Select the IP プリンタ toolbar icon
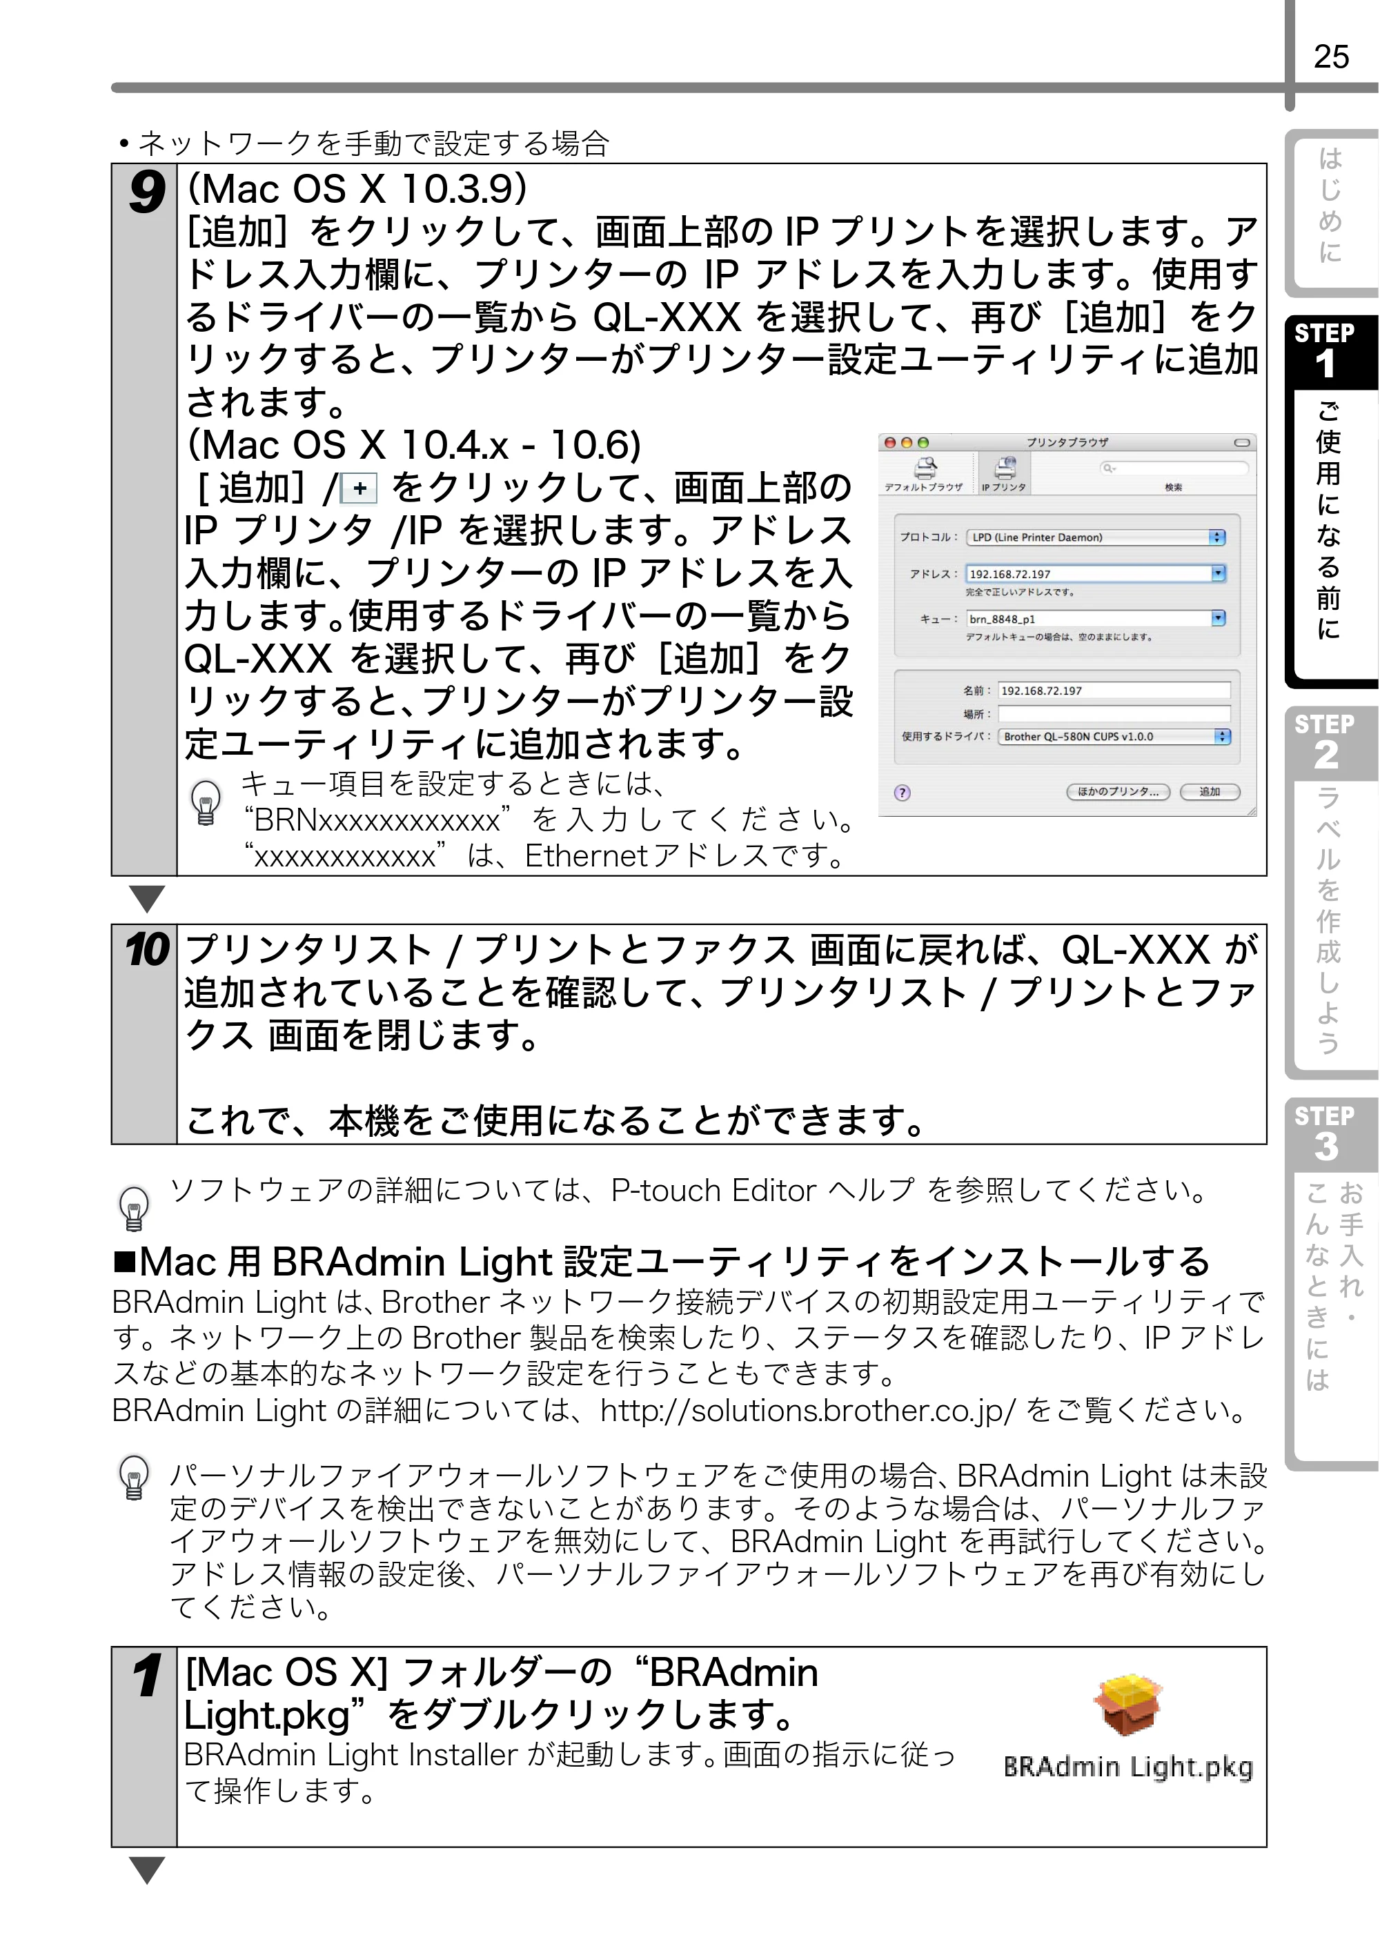Viewport: 1380px width, 1955px height. (1005, 473)
